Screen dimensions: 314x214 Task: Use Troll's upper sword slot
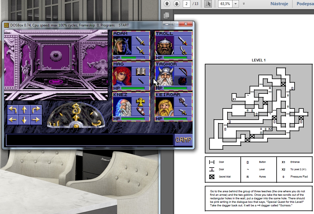183,41
